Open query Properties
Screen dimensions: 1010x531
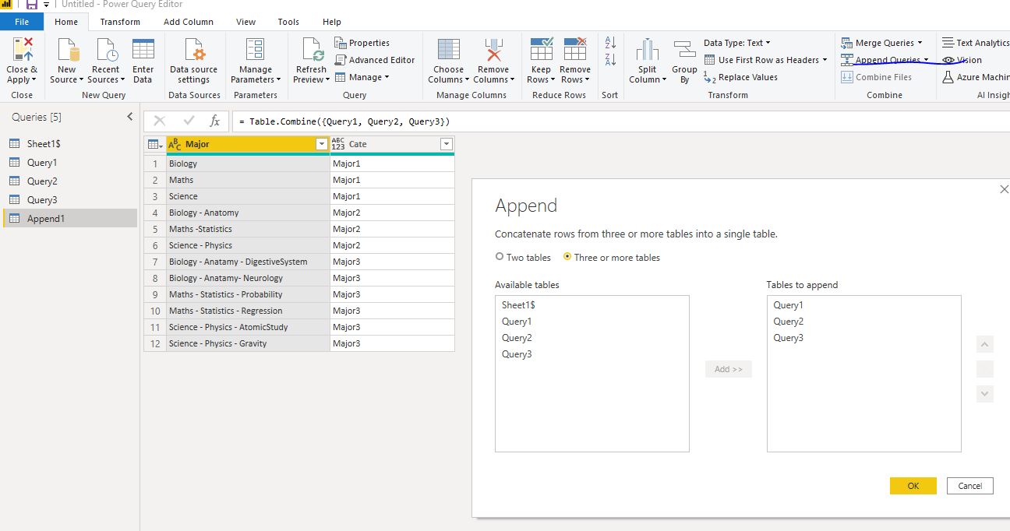click(x=362, y=43)
